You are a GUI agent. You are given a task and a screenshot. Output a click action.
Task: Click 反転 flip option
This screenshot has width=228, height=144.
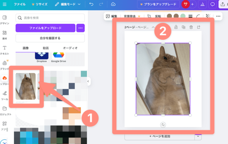point(158,16)
